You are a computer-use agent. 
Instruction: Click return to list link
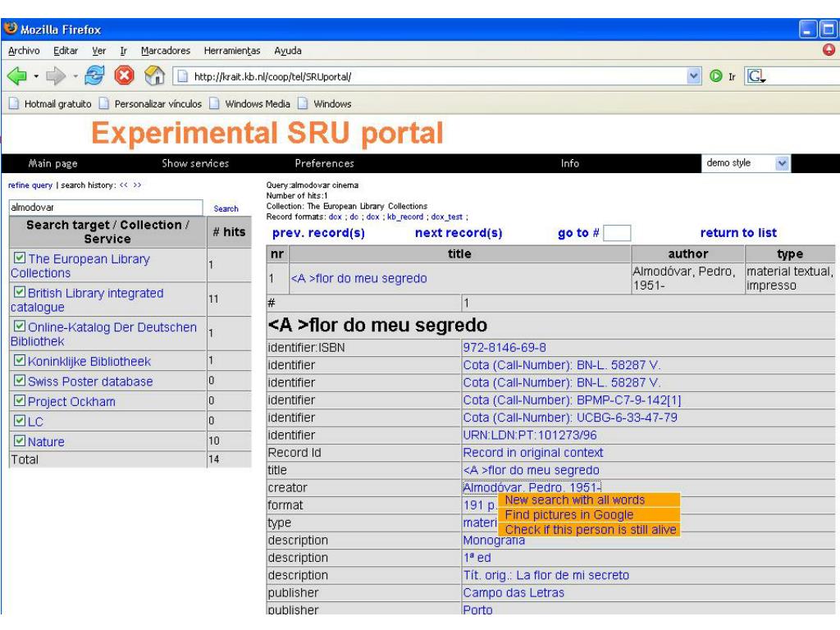738,233
